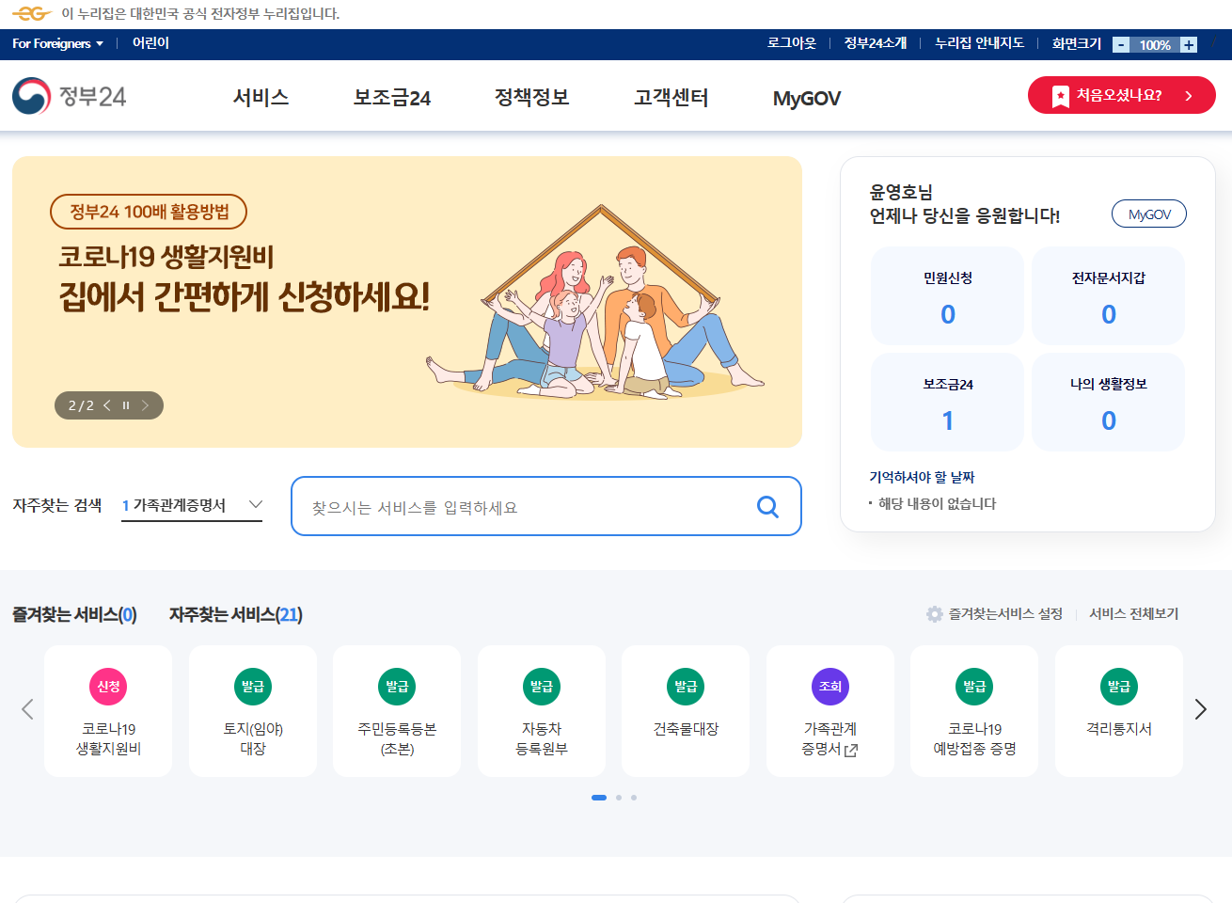
Task: Open 주민등록등본(초본) 발급 card
Action: click(x=397, y=711)
